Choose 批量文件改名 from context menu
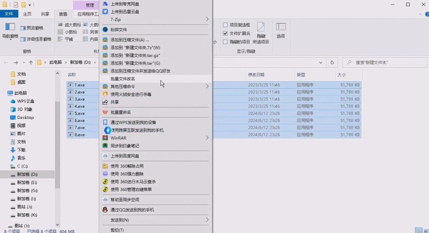Screen dimensions: 429x233 tap(123, 79)
